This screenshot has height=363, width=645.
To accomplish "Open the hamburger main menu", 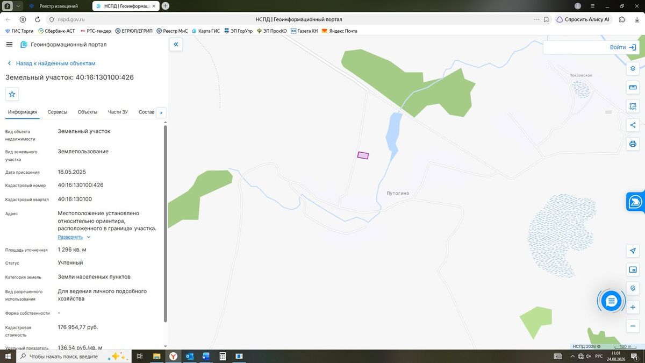I will pyautogui.click(x=9, y=45).
